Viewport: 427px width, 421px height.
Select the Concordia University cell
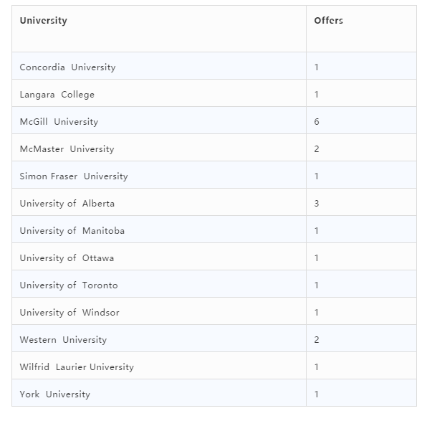click(x=159, y=66)
